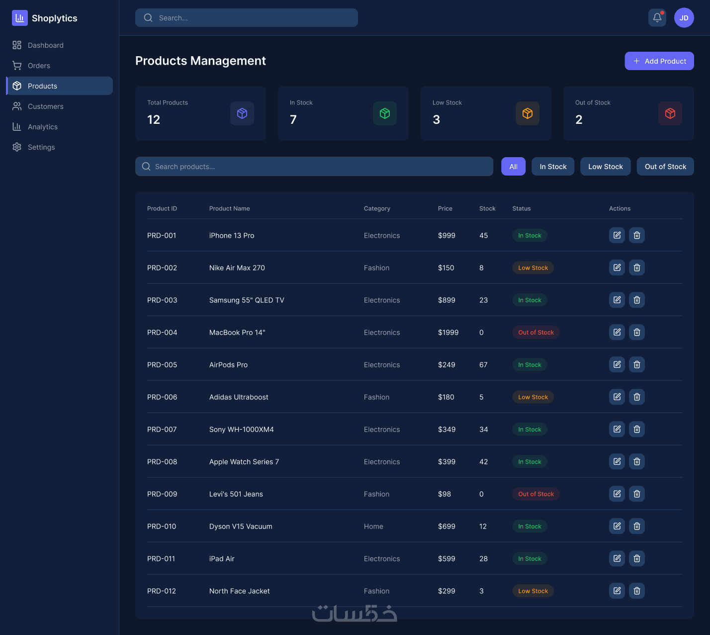This screenshot has height=635, width=710.
Task: Edit the iPad Air product
Action: pos(617,558)
